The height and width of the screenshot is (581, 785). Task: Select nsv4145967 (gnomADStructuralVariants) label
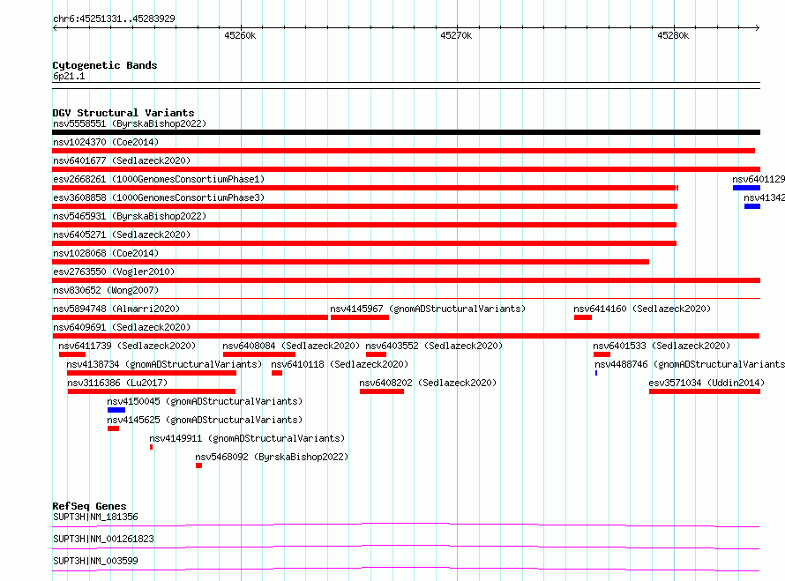point(428,309)
